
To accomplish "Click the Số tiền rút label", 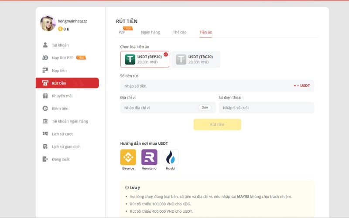I will click(129, 76).
